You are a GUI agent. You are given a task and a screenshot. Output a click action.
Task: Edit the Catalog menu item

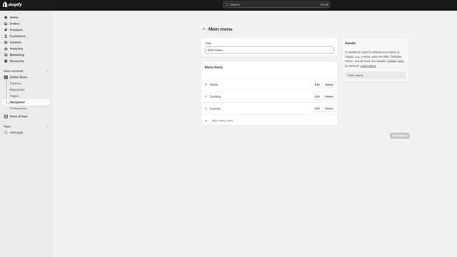[317, 96]
